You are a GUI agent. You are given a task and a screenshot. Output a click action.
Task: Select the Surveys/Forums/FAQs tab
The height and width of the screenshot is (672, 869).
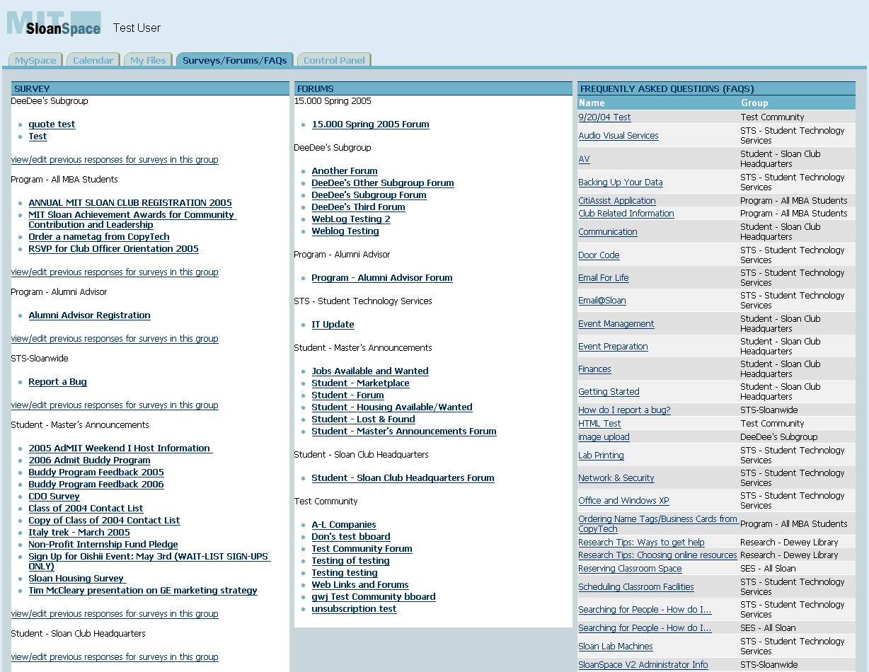pyautogui.click(x=235, y=61)
